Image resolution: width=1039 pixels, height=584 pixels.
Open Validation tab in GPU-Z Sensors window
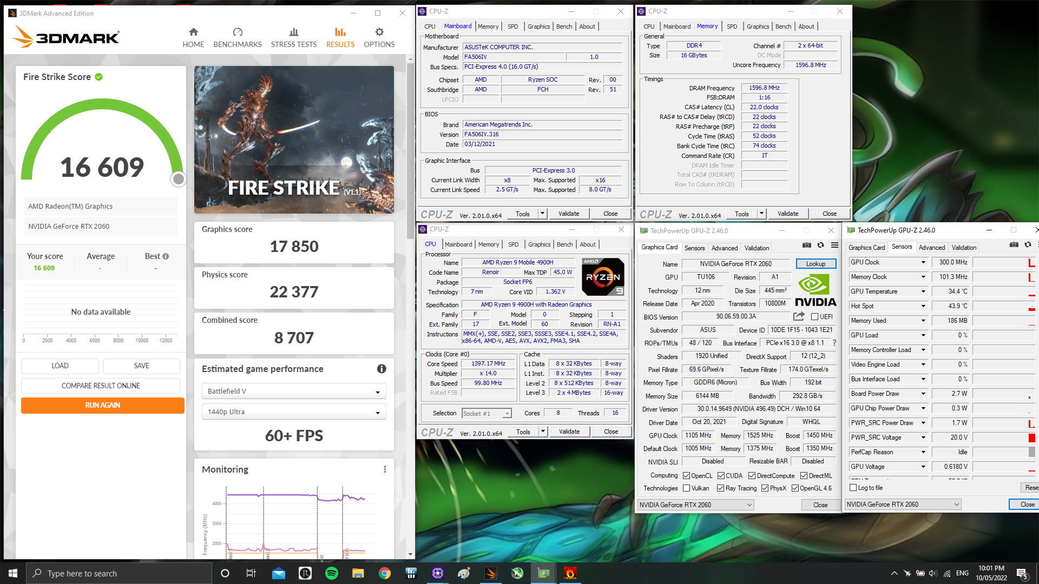(964, 248)
